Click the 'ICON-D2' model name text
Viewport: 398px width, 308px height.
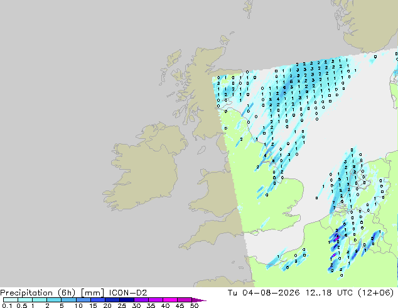tap(128, 293)
